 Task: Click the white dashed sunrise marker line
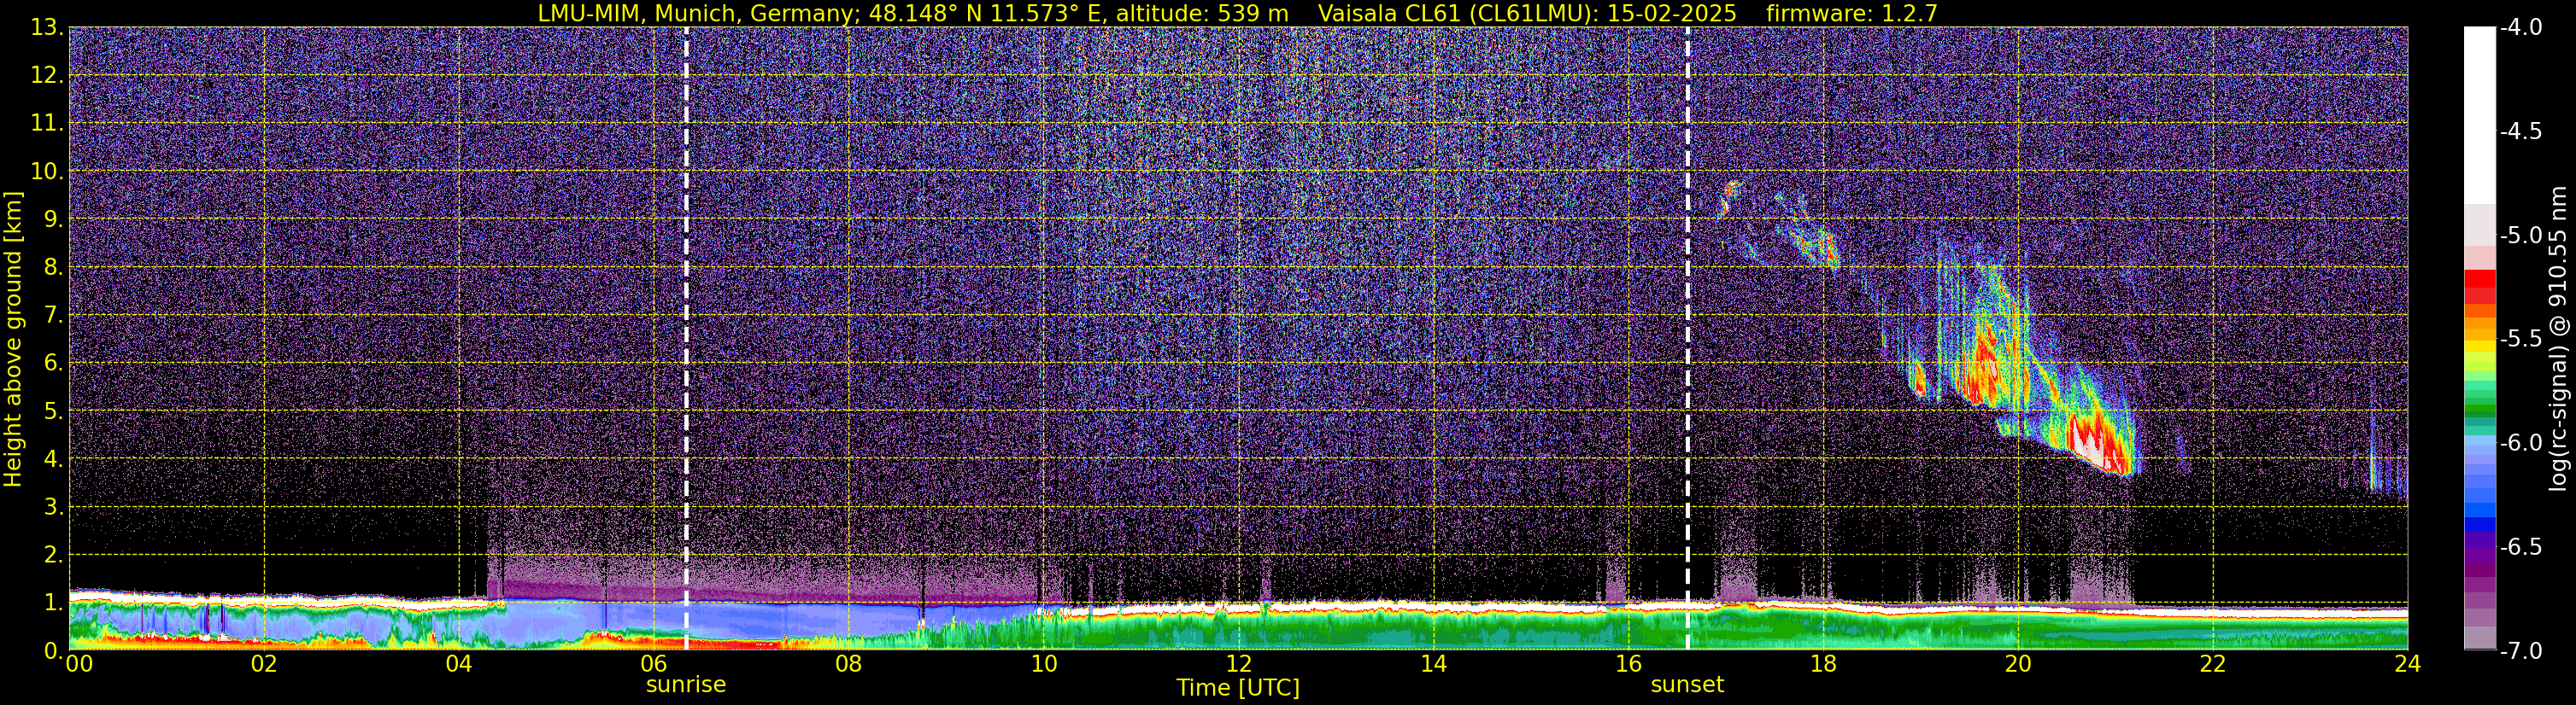[x=686, y=339]
